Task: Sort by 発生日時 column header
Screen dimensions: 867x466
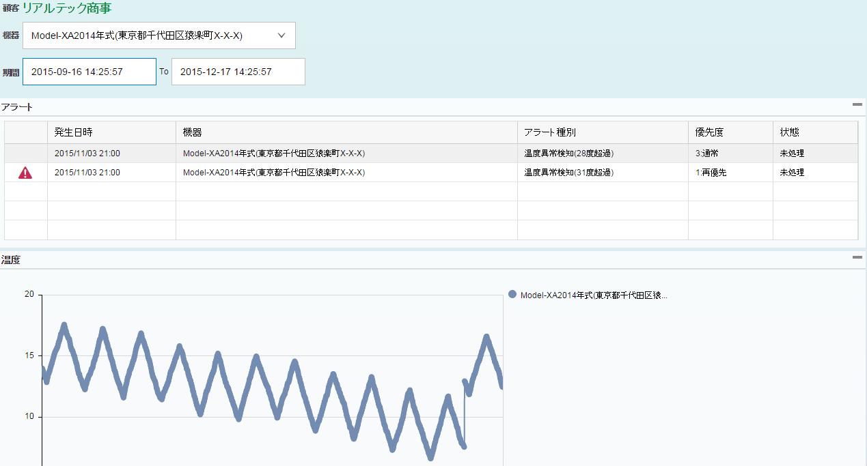Action: click(x=111, y=132)
